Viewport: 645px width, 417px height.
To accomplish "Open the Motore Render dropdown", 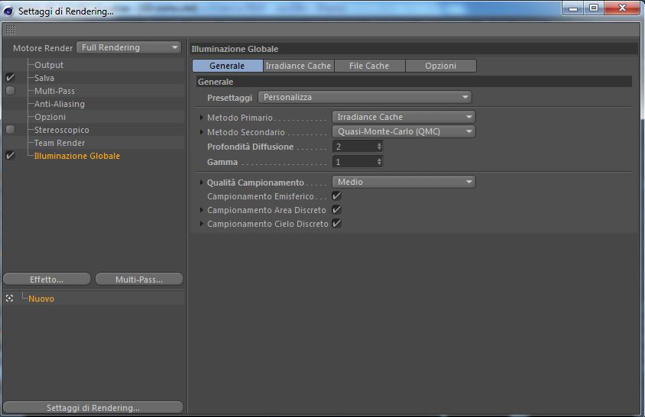I will pos(128,47).
